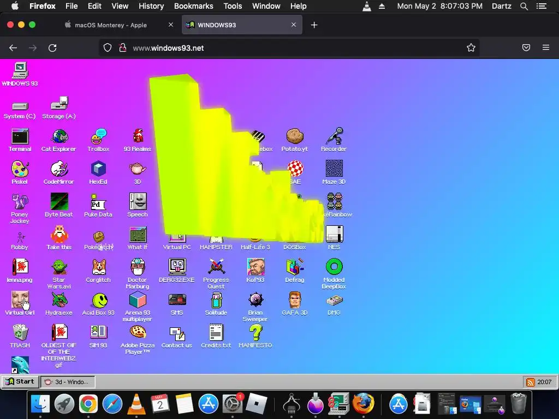Switch to macOS Monterey - Apple tab
The image size is (559, 419).
click(x=111, y=25)
